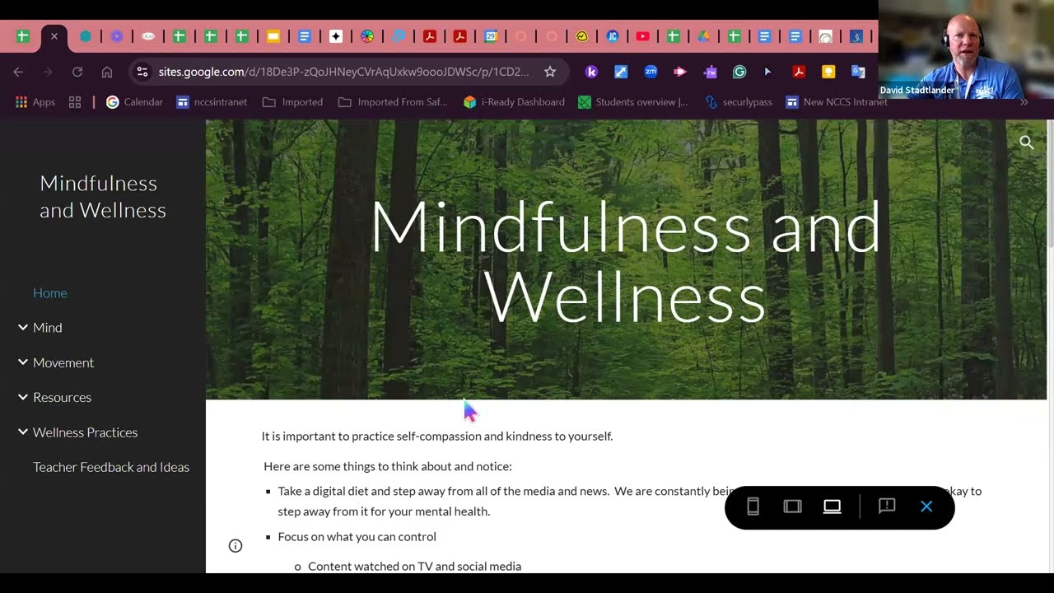Click the page vertical scrollbar
This screenshot has height=593, width=1054.
1050,183
